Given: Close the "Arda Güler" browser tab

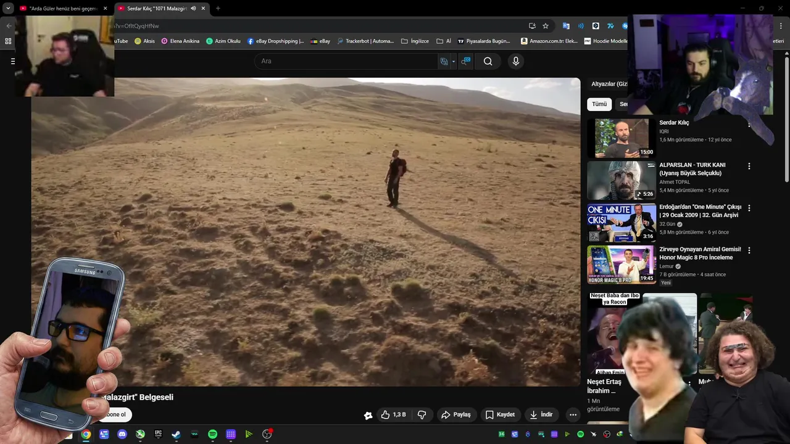Looking at the screenshot, I should tap(105, 9).
